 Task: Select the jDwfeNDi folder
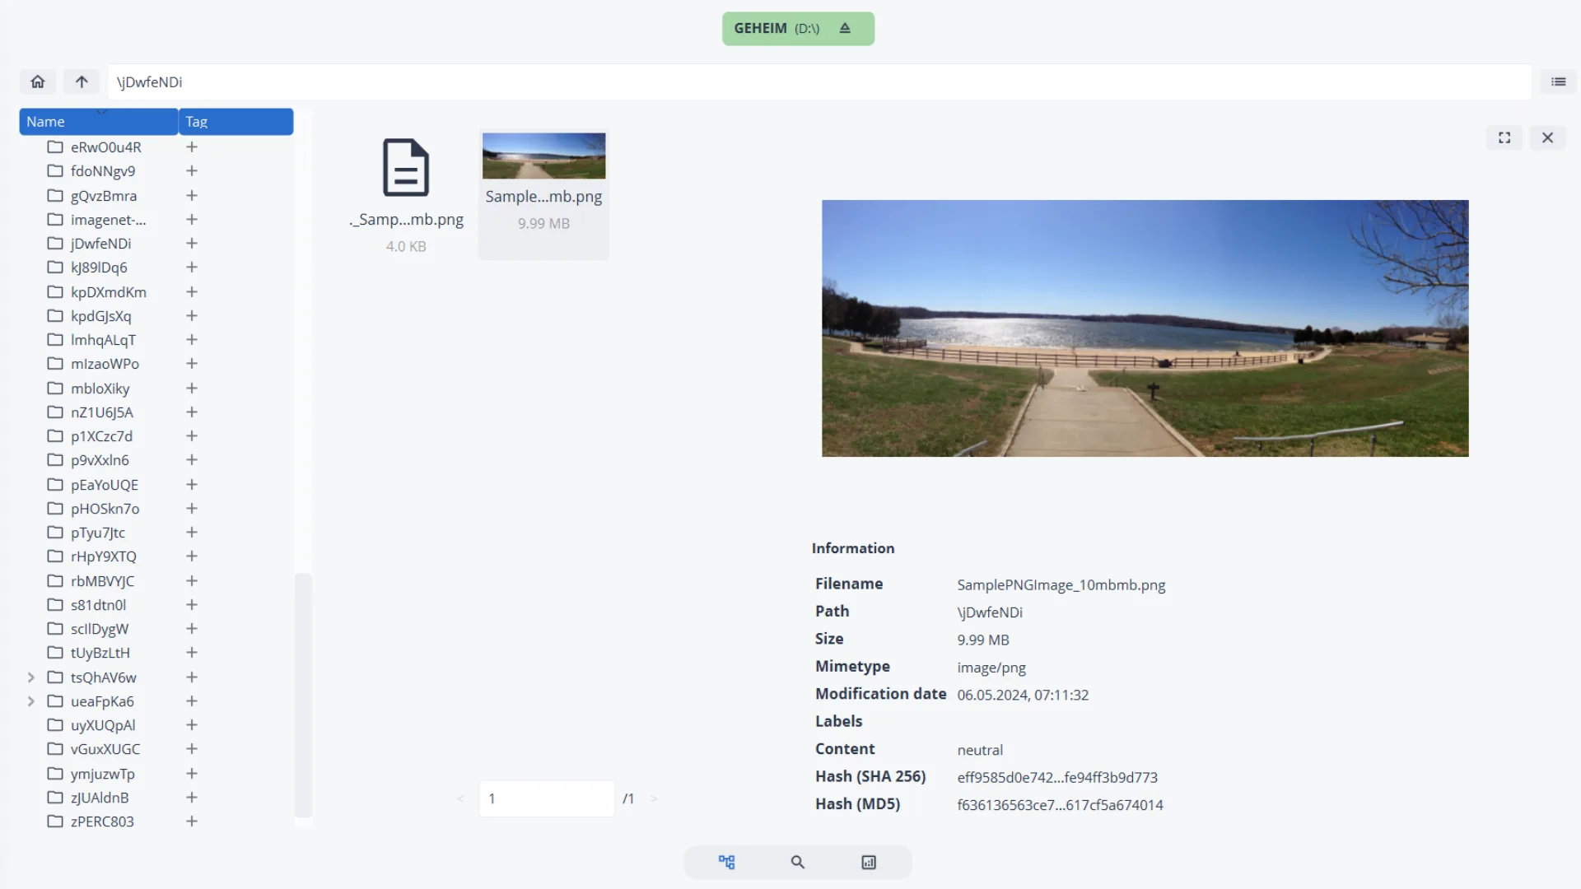100,243
